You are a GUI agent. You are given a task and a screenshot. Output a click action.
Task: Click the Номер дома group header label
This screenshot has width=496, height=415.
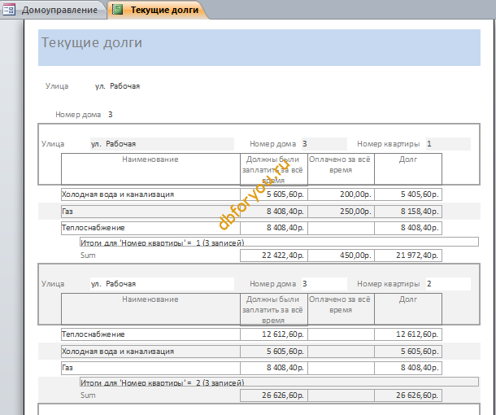[78, 115]
